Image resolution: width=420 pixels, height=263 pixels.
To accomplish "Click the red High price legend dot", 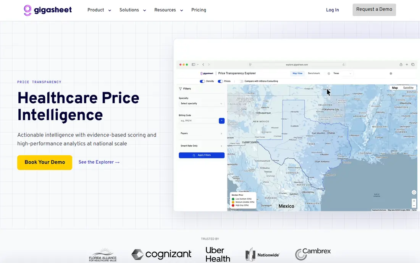I will pyautogui.click(x=233, y=205).
